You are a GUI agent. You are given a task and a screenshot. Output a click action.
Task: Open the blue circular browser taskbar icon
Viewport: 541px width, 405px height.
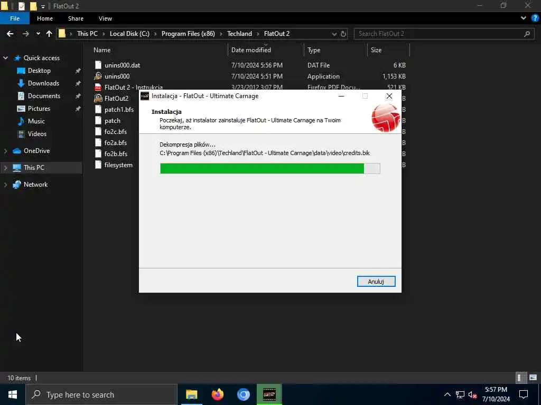pos(243,394)
